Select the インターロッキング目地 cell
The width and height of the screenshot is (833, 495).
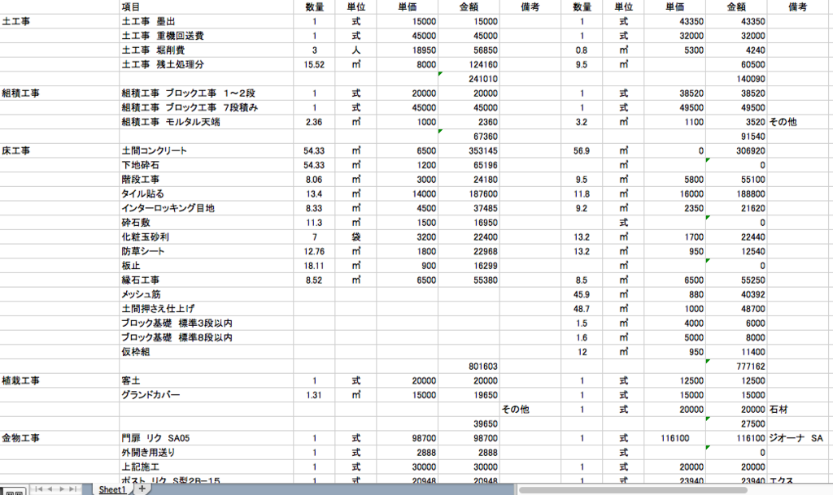point(206,208)
